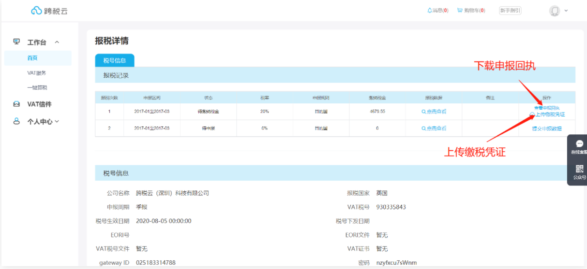Image resolution: width=587 pixels, height=269 pixels.
Task: Click 点击查看 in the first row
Action: [x=434, y=112]
